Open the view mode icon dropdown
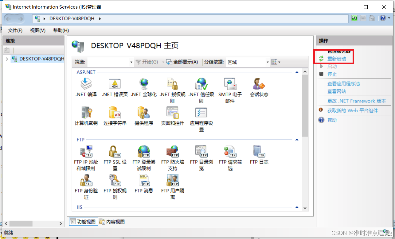 tap(276, 62)
